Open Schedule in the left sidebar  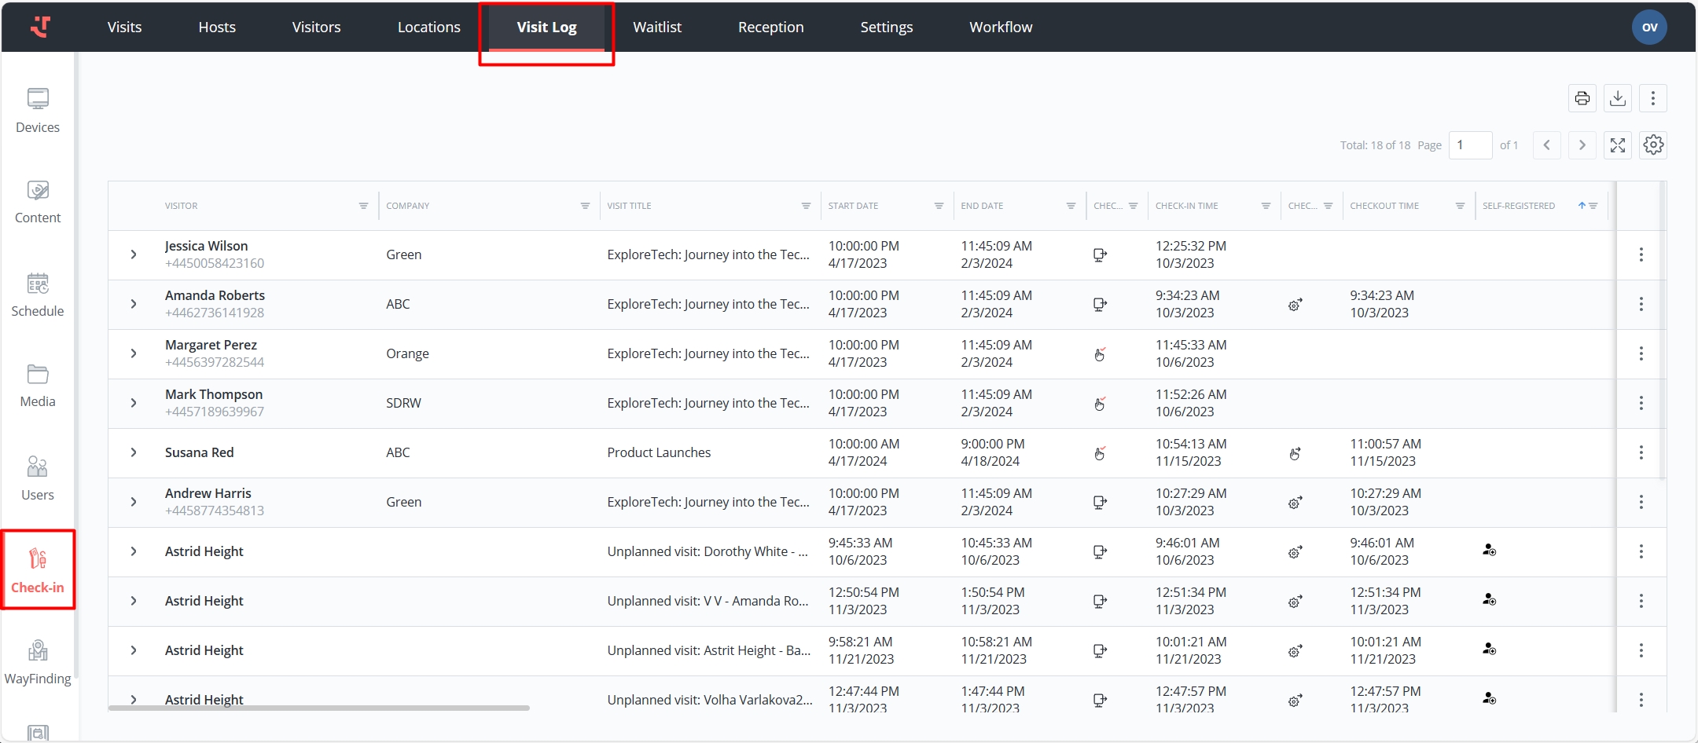coord(38,295)
